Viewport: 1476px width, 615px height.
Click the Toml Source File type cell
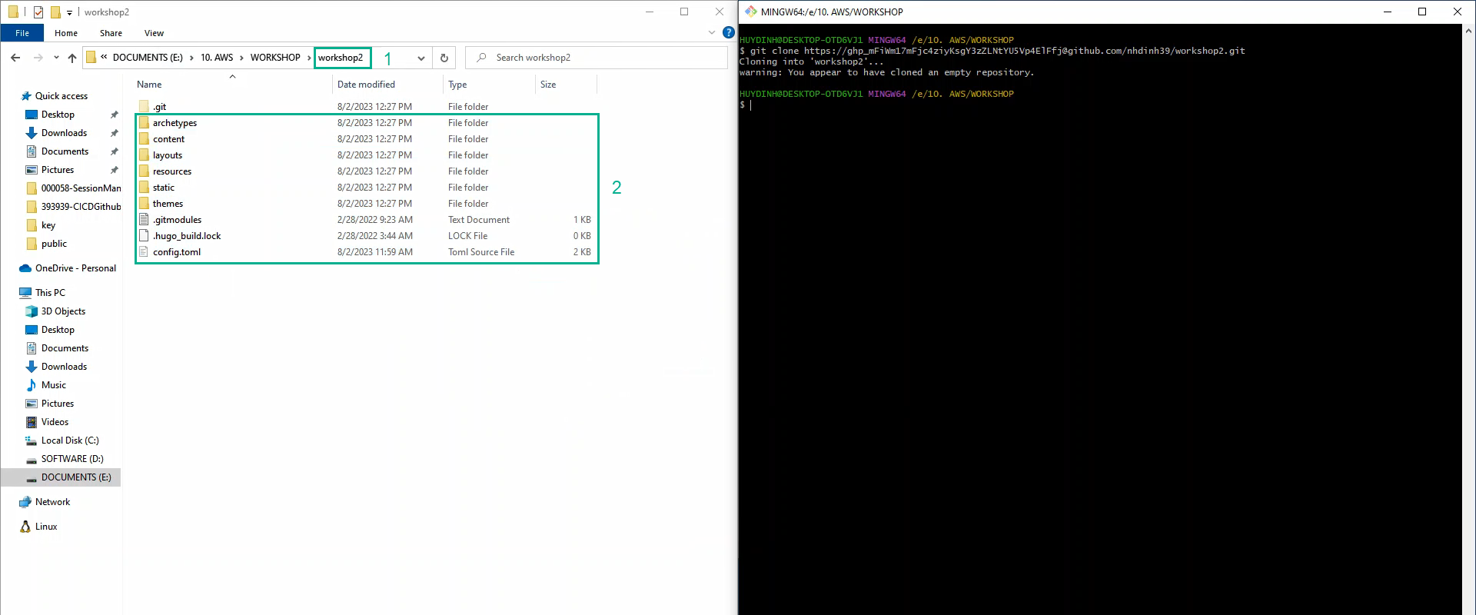tap(481, 252)
